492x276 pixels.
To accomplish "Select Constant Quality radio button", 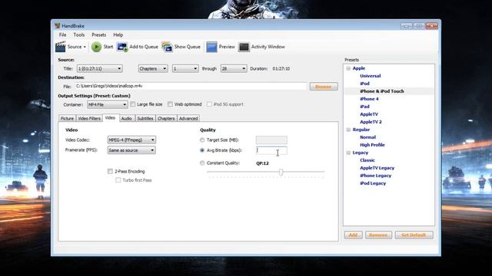I will coord(202,163).
